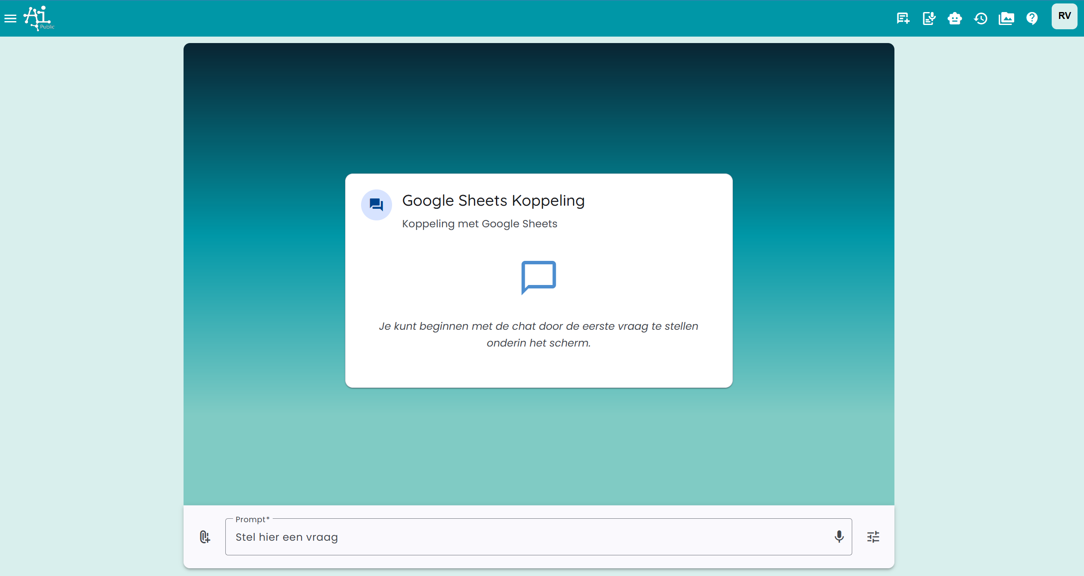Open the voice transcription document icon
The height and width of the screenshot is (576, 1084).
[x=928, y=19]
